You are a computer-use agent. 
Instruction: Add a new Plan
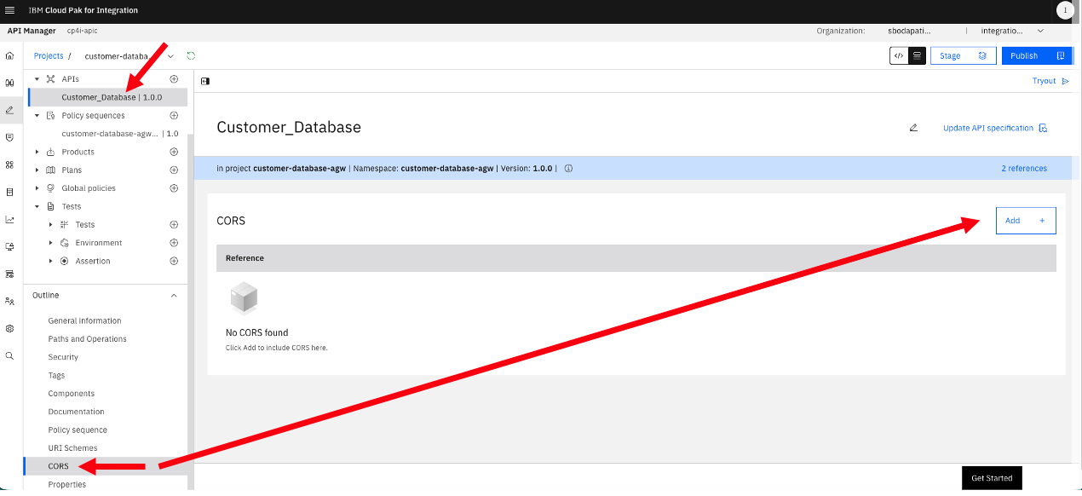point(174,170)
